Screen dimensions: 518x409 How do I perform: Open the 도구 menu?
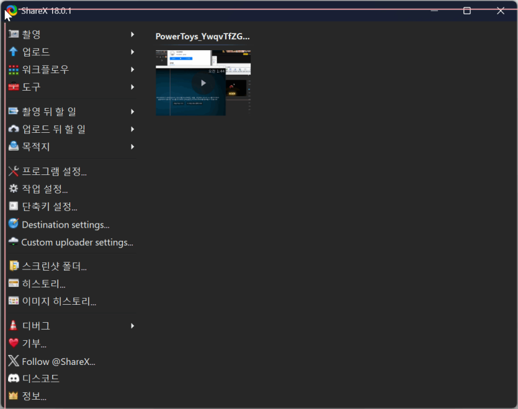point(72,87)
